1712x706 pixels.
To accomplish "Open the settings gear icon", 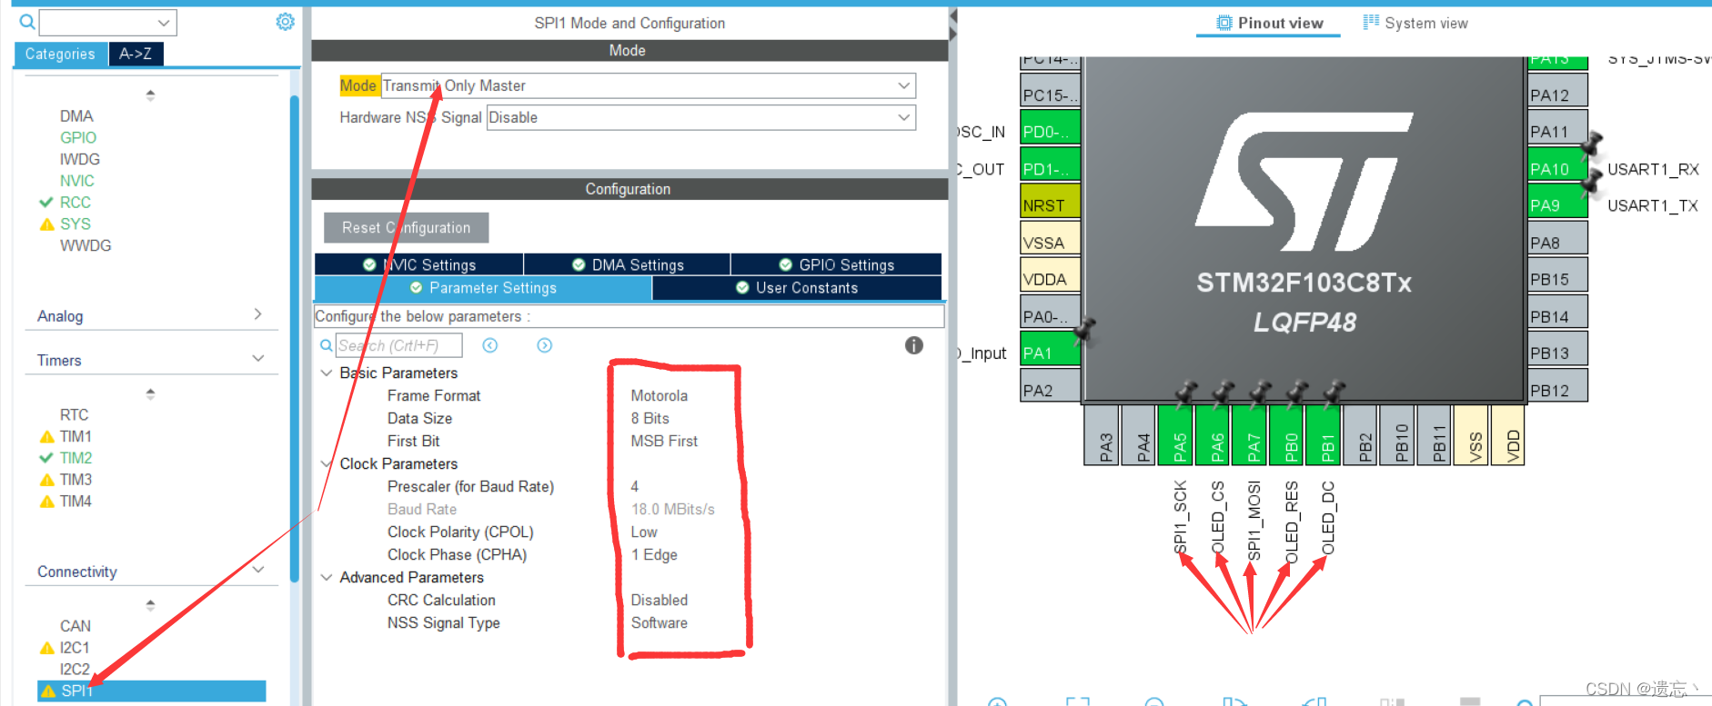I will [x=285, y=22].
